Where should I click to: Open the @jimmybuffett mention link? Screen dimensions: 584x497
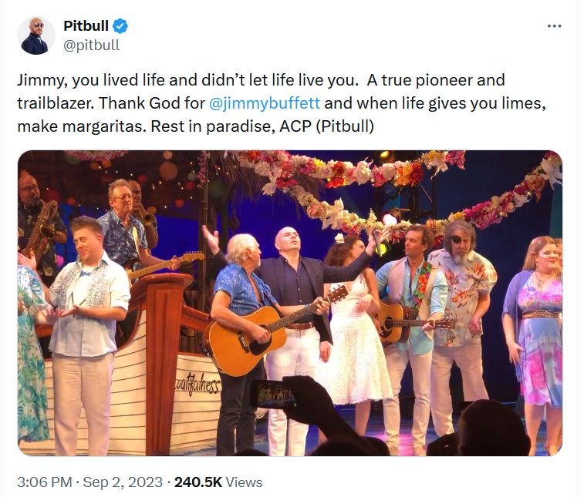pyautogui.click(x=265, y=103)
